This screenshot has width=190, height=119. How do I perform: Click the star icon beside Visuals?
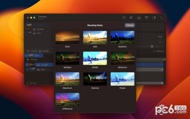(28, 59)
